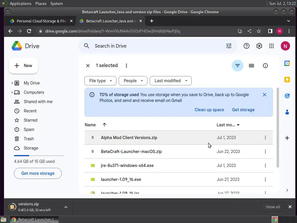Switch to grid layout view
The height and width of the screenshot is (223, 297).
[251, 66]
